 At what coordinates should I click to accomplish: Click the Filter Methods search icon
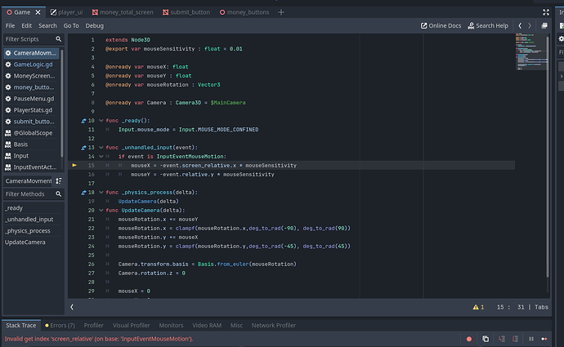point(58,194)
